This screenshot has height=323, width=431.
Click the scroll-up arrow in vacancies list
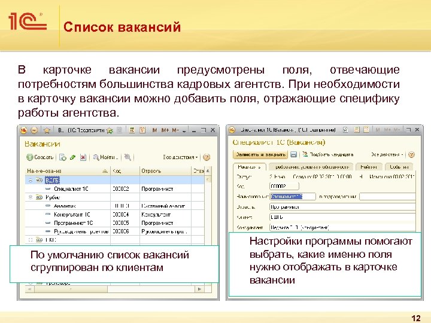[208, 171]
